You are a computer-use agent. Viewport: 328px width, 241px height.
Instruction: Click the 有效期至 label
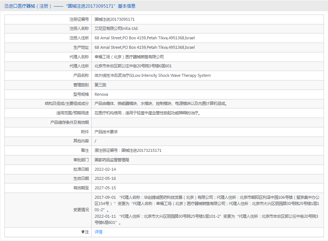click(x=81, y=188)
